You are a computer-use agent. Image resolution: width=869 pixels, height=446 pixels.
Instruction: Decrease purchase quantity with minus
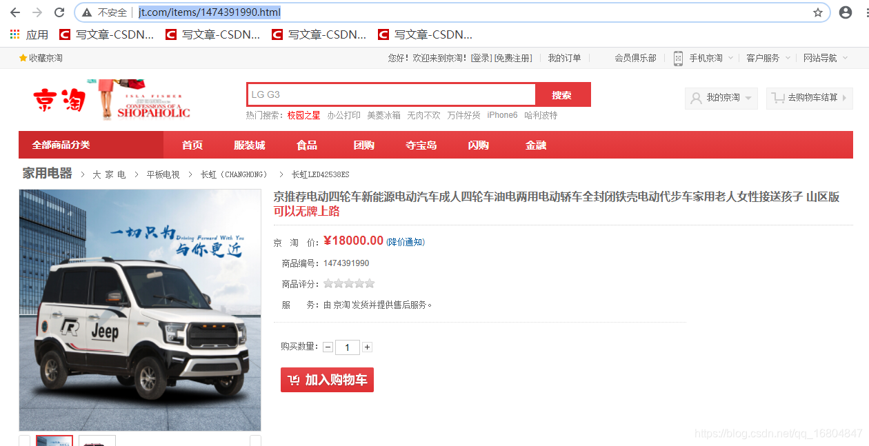pyautogui.click(x=328, y=347)
